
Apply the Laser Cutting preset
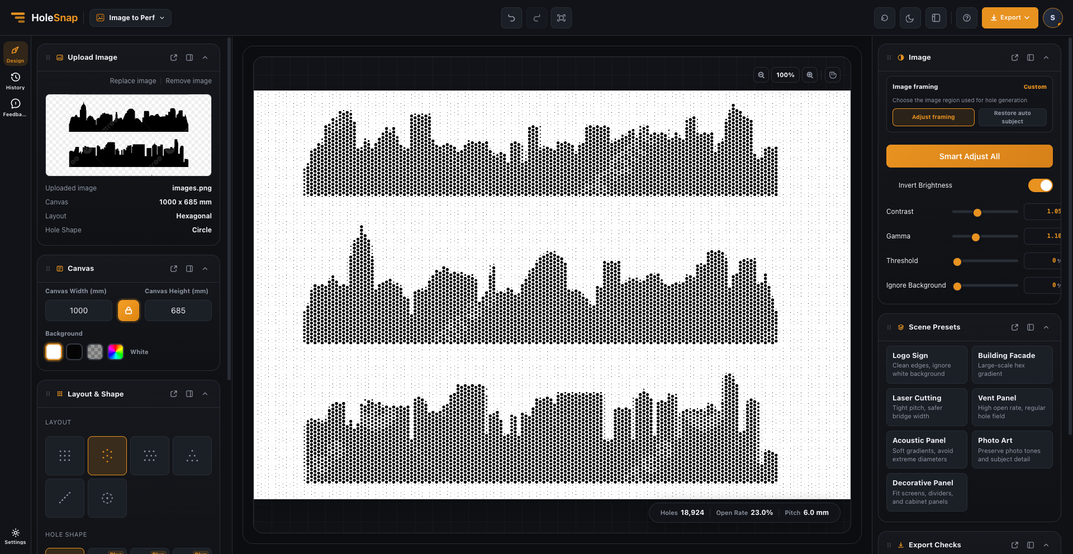click(x=927, y=407)
